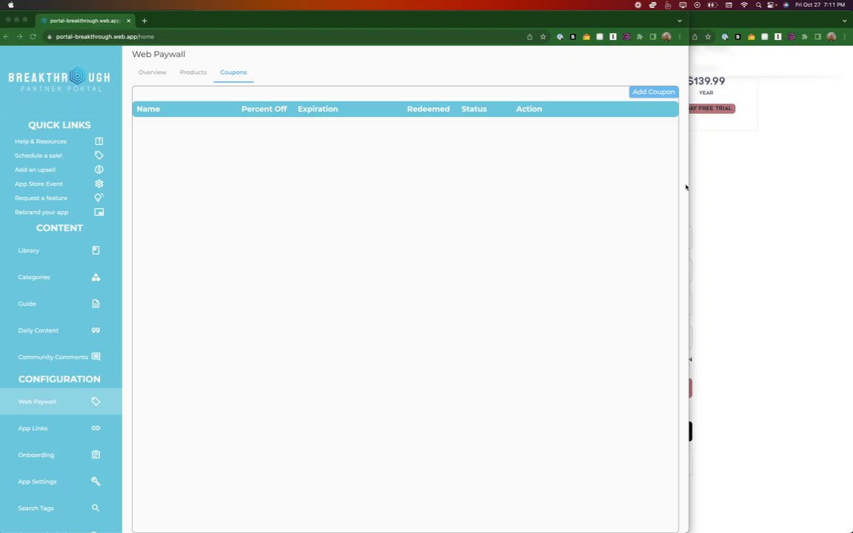Go back using the browser back arrow
This screenshot has width=853, height=533.
tap(6, 36)
